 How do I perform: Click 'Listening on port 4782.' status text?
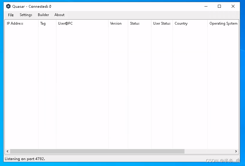[25, 159]
